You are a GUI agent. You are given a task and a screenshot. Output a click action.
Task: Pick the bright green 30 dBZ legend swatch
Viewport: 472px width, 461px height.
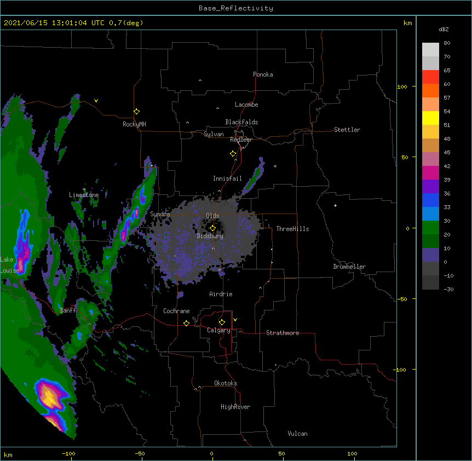[430, 228]
